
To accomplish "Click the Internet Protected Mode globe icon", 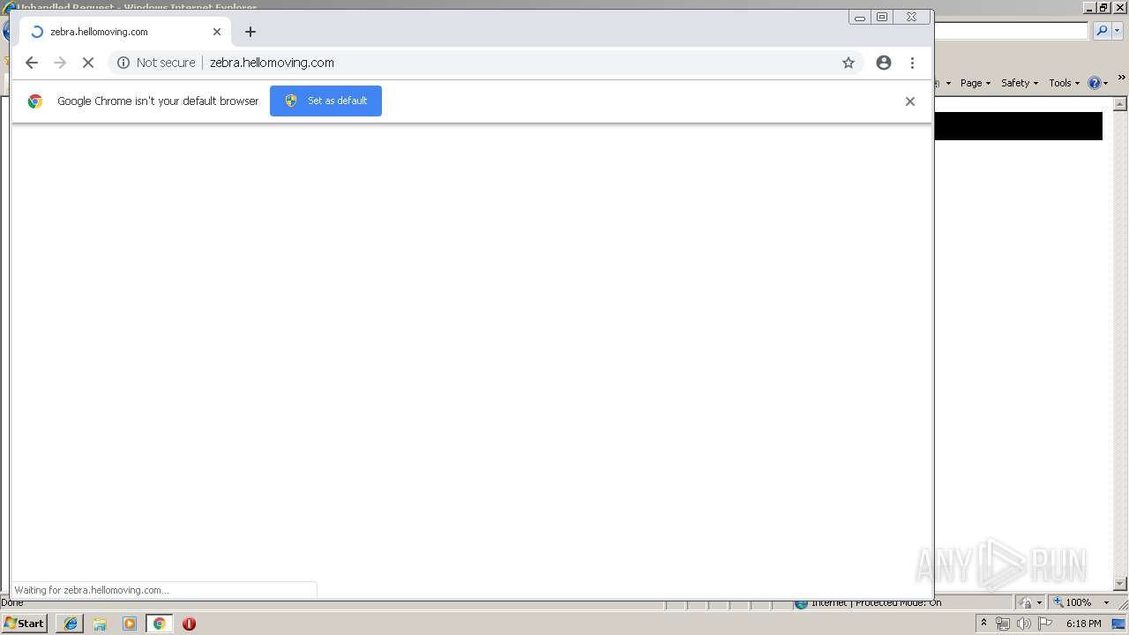I will pos(801,603).
